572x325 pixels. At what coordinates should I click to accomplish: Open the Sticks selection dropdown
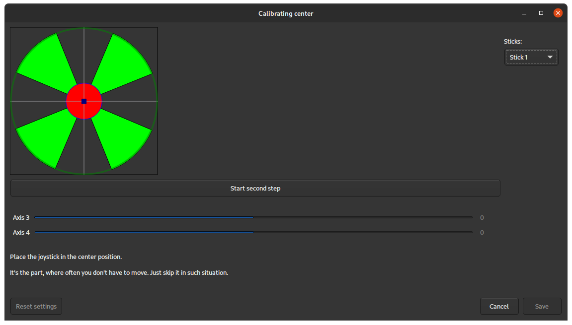pyautogui.click(x=531, y=57)
